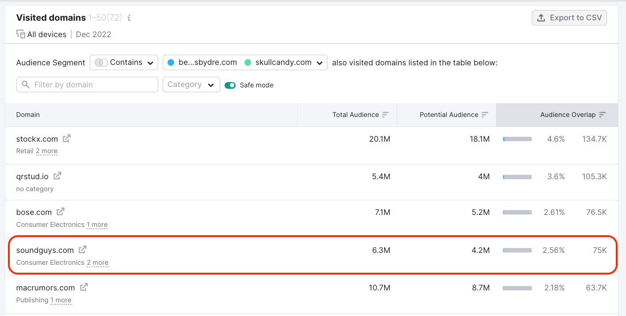The width and height of the screenshot is (626, 316).
Task: Click bose.com overlap progress bar
Action: pos(517,212)
